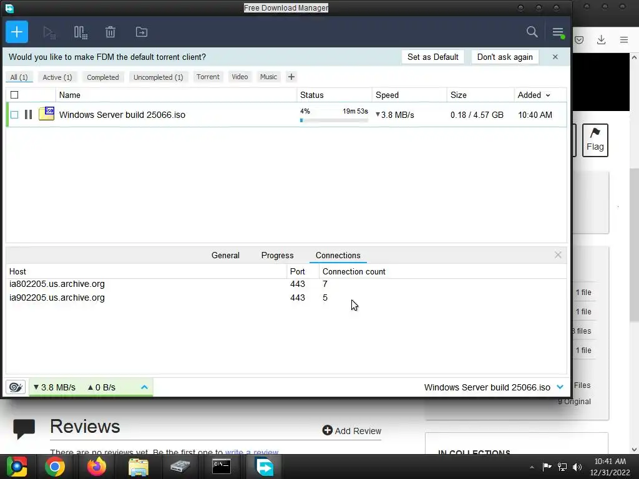Sort by the Status column header
This screenshot has height=479, width=639.
[334, 95]
